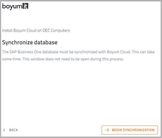Click the words 'during this process'
The height and width of the screenshot is (138, 162).
pos(107,59)
